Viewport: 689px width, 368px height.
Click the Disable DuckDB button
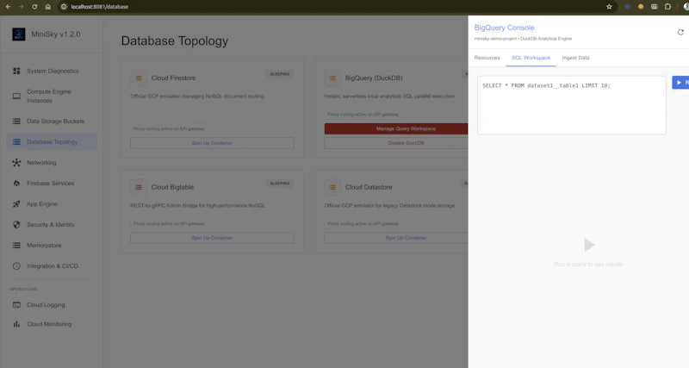tap(396, 143)
